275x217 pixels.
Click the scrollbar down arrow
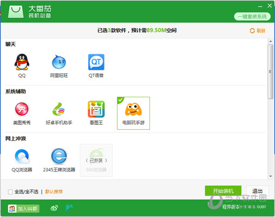tap(270, 176)
